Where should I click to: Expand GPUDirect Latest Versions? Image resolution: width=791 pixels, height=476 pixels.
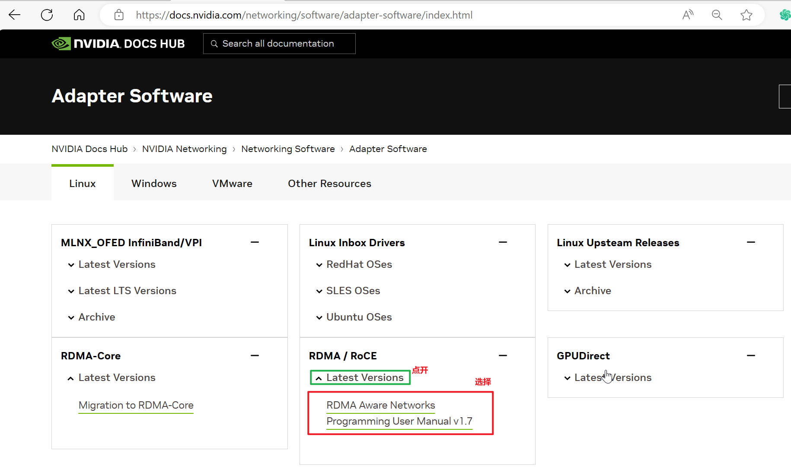click(x=608, y=378)
